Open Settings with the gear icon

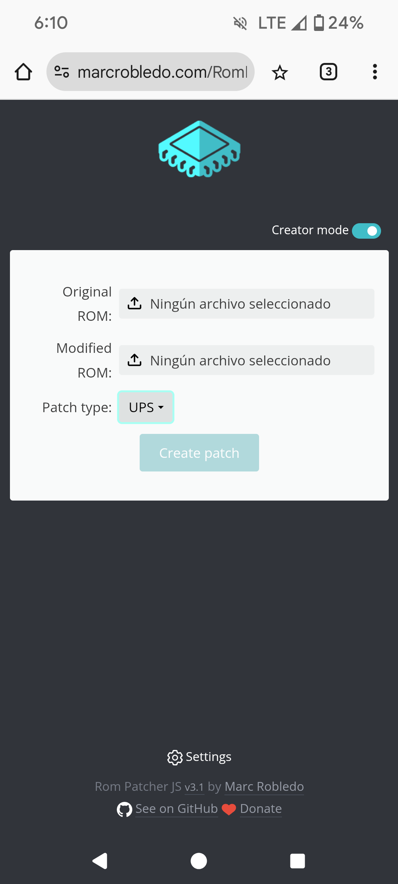coord(175,757)
